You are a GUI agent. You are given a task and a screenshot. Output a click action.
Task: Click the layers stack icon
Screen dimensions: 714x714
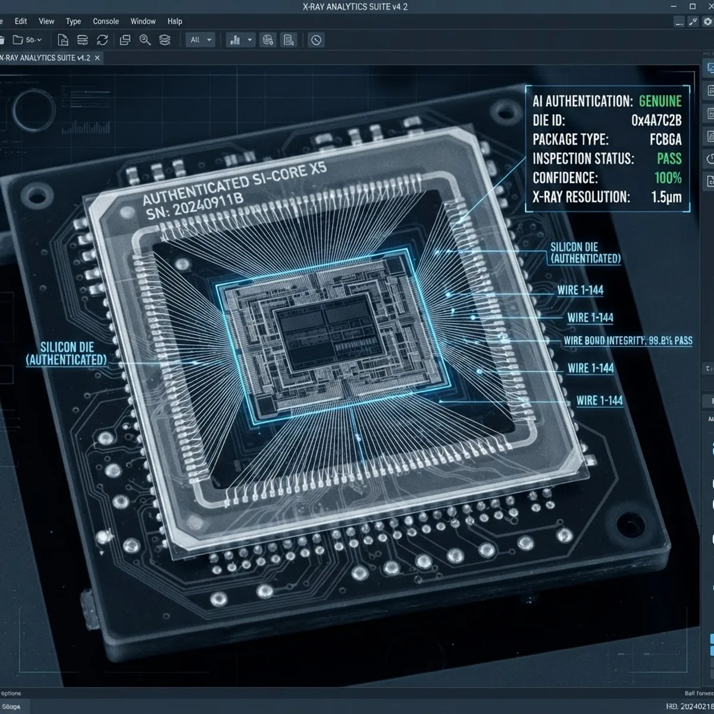(165, 40)
